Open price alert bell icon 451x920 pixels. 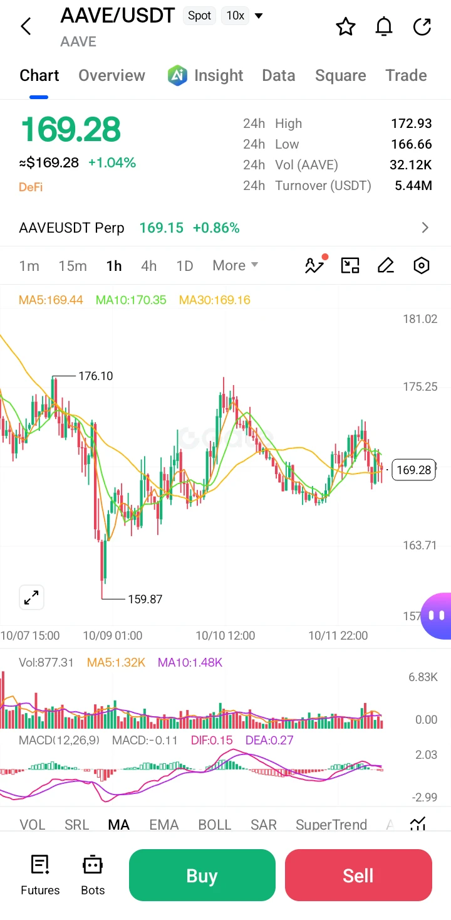[x=384, y=27]
